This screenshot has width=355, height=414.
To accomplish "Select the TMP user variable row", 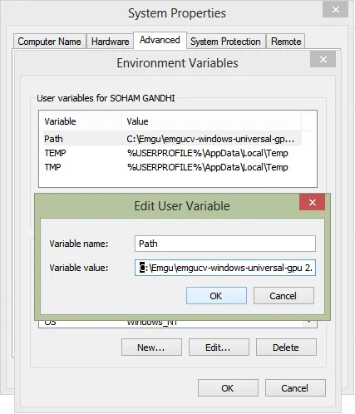I will pyautogui.click(x=172, y=167).
